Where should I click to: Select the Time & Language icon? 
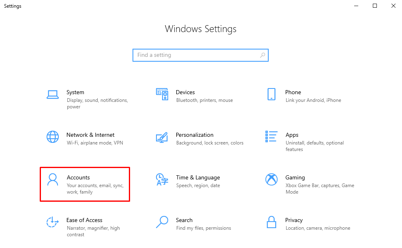tap(162, 180)
